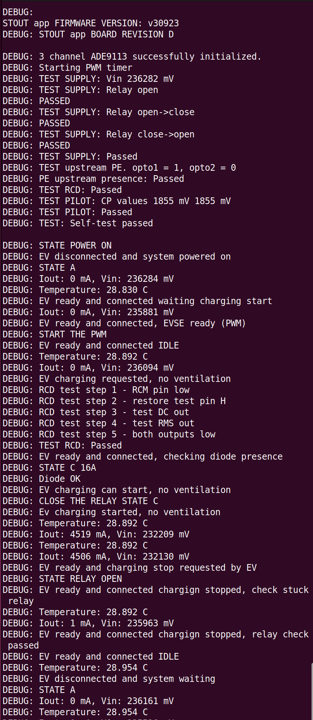
Task: Select the START THE PWM line
Action: click(x=54, y=334)
